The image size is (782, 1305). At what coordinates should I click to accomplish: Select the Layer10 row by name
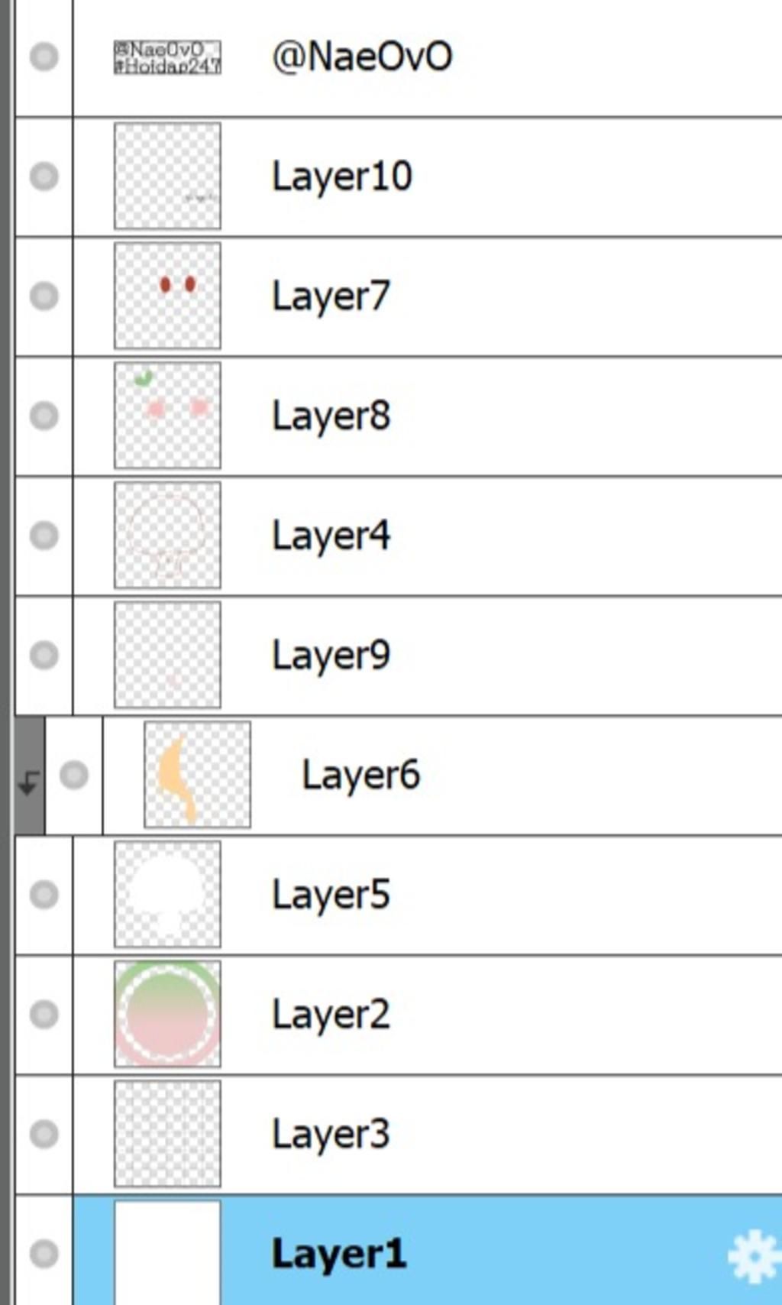pos(341,176)
